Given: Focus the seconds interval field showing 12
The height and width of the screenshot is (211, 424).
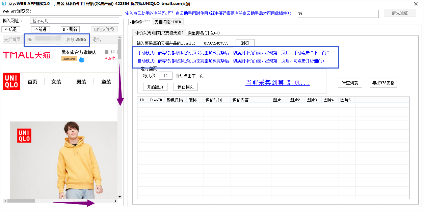Looking at the screenshot, I should click(165, 76).
